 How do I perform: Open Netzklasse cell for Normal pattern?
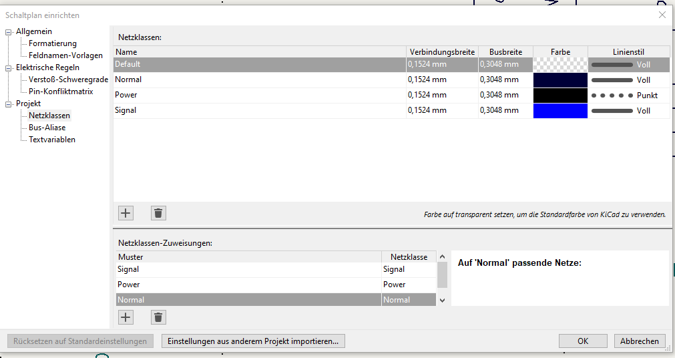click(409, 300)
